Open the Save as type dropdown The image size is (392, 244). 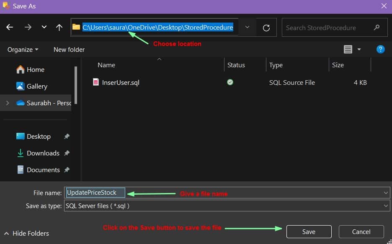tap(386, 206)
